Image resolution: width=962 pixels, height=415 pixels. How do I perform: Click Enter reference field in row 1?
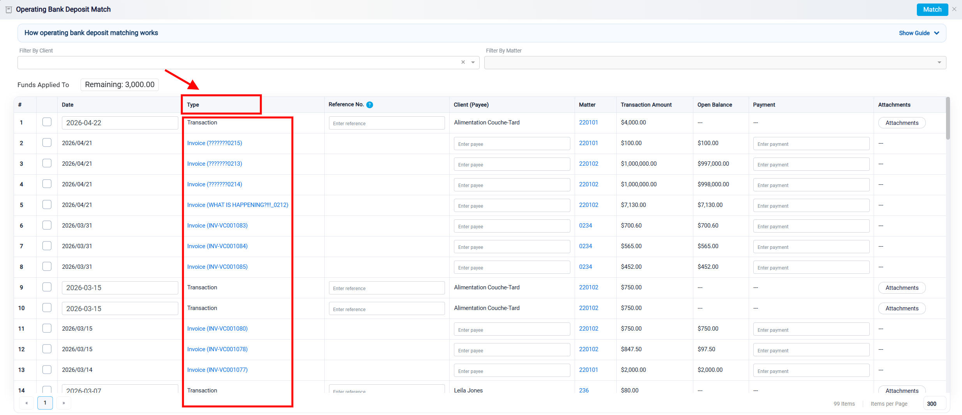tap(387, 123)
